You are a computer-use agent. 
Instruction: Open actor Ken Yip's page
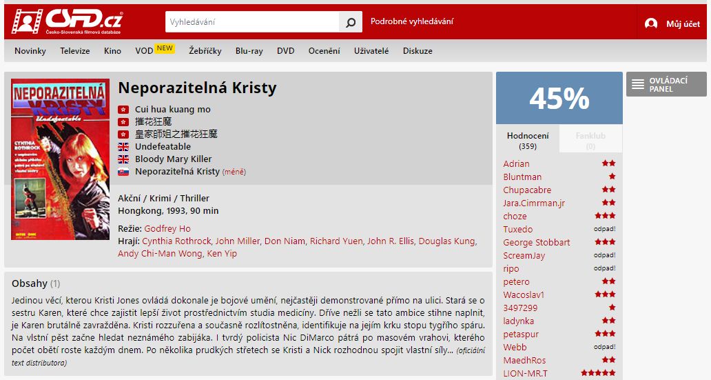(x=222, y=253)
